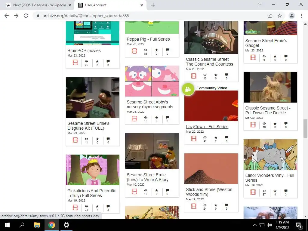
Task: Open the Elinor Wonders Why elephant thumbnail
Action: 270,155
